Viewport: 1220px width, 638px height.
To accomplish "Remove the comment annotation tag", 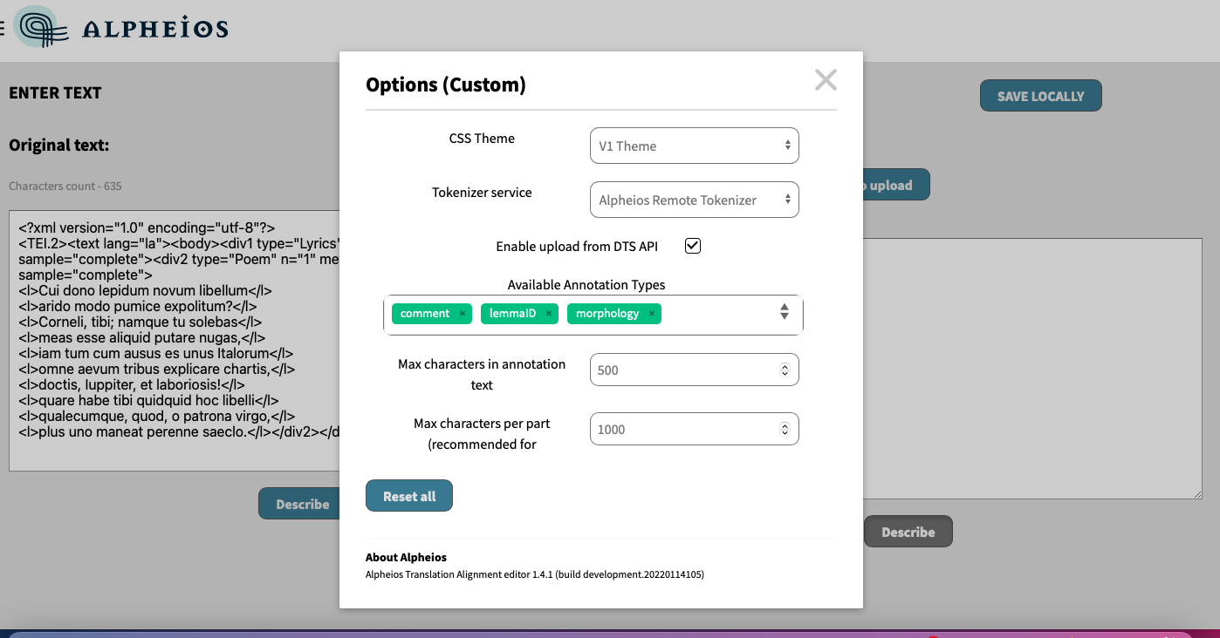I will pyautogui.click(x=462, y=312).
